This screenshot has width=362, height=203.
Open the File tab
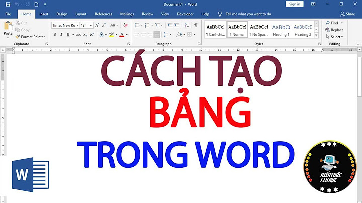pyautogui.click(x=8, y=14)
